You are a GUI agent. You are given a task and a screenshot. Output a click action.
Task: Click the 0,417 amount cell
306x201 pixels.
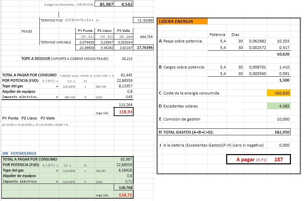[279, 48]
